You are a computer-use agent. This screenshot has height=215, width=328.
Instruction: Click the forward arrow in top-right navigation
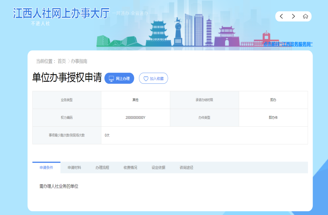(x=293, y=16)
